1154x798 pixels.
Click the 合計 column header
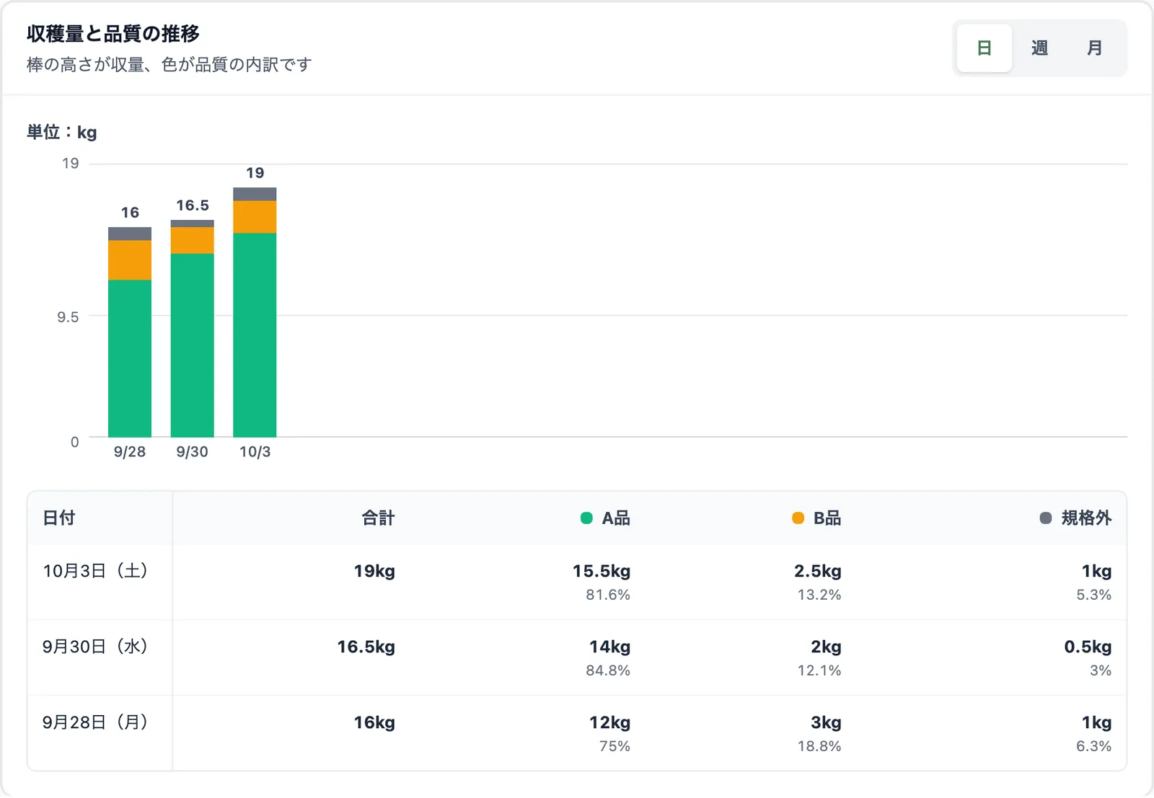378,518
